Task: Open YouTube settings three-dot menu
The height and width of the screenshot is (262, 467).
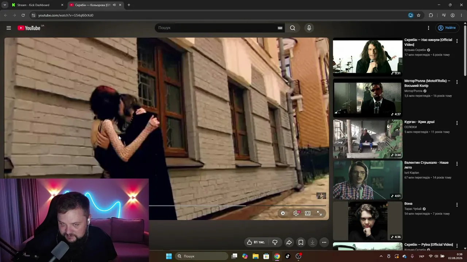Action: [429, 28]
